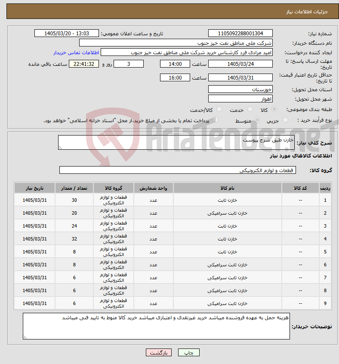Click the شماره نیاز field 1105092288001304
Viewport: 339px width, 364px height.
coord(240,34)
